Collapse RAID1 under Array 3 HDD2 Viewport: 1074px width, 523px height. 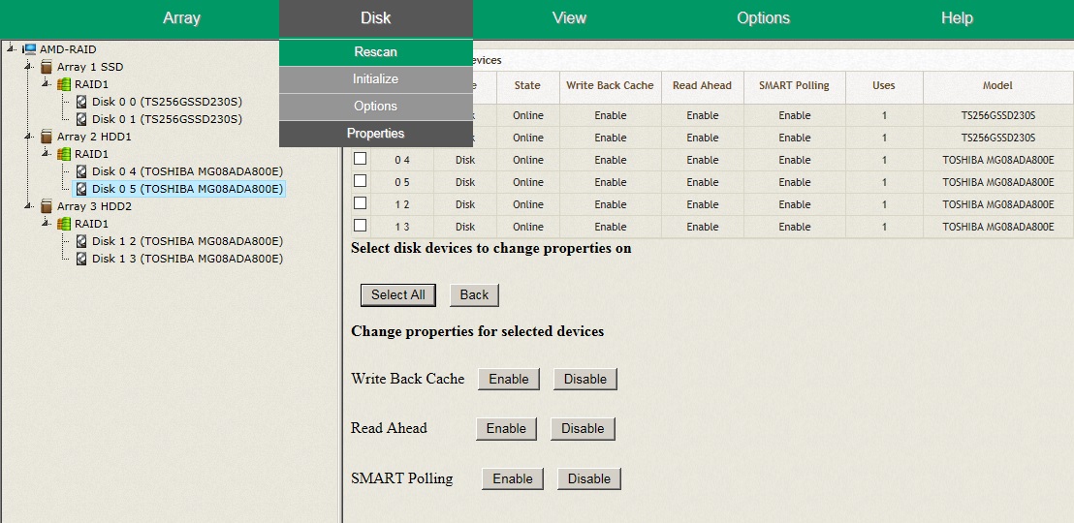pos(45,223)
